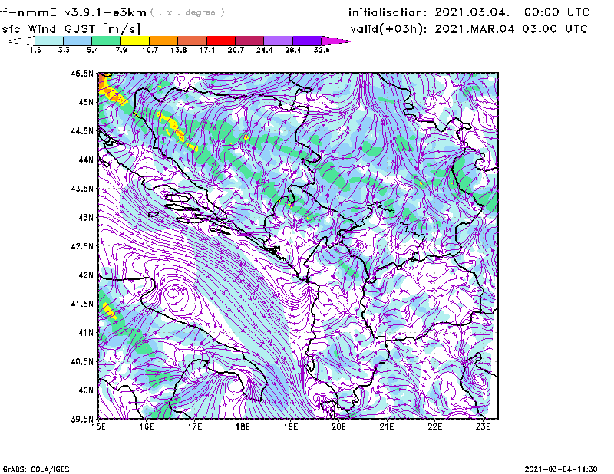Click the 41.5N latitude label
This screenshot has width=614, height=474.
[x=82, y=304]
